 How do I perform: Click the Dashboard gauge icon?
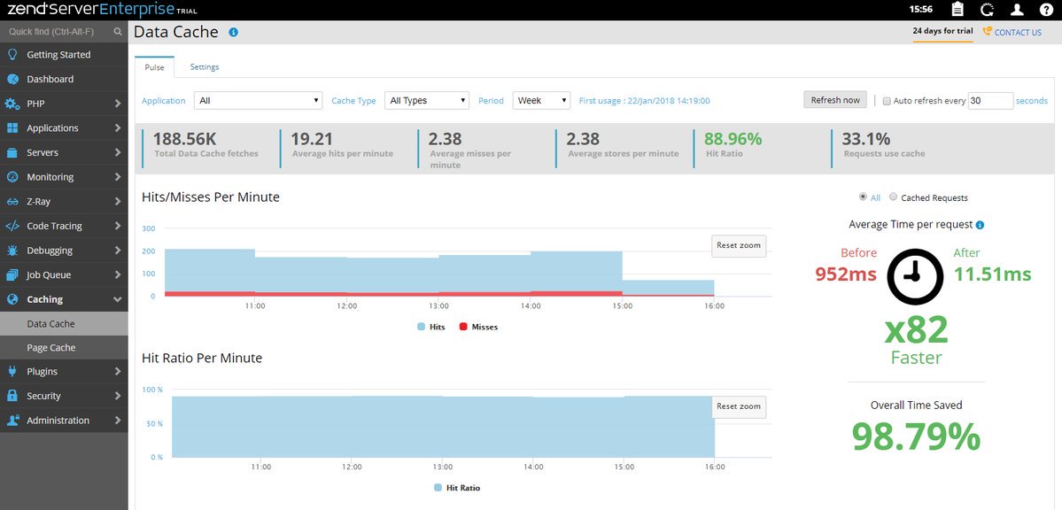12,79
